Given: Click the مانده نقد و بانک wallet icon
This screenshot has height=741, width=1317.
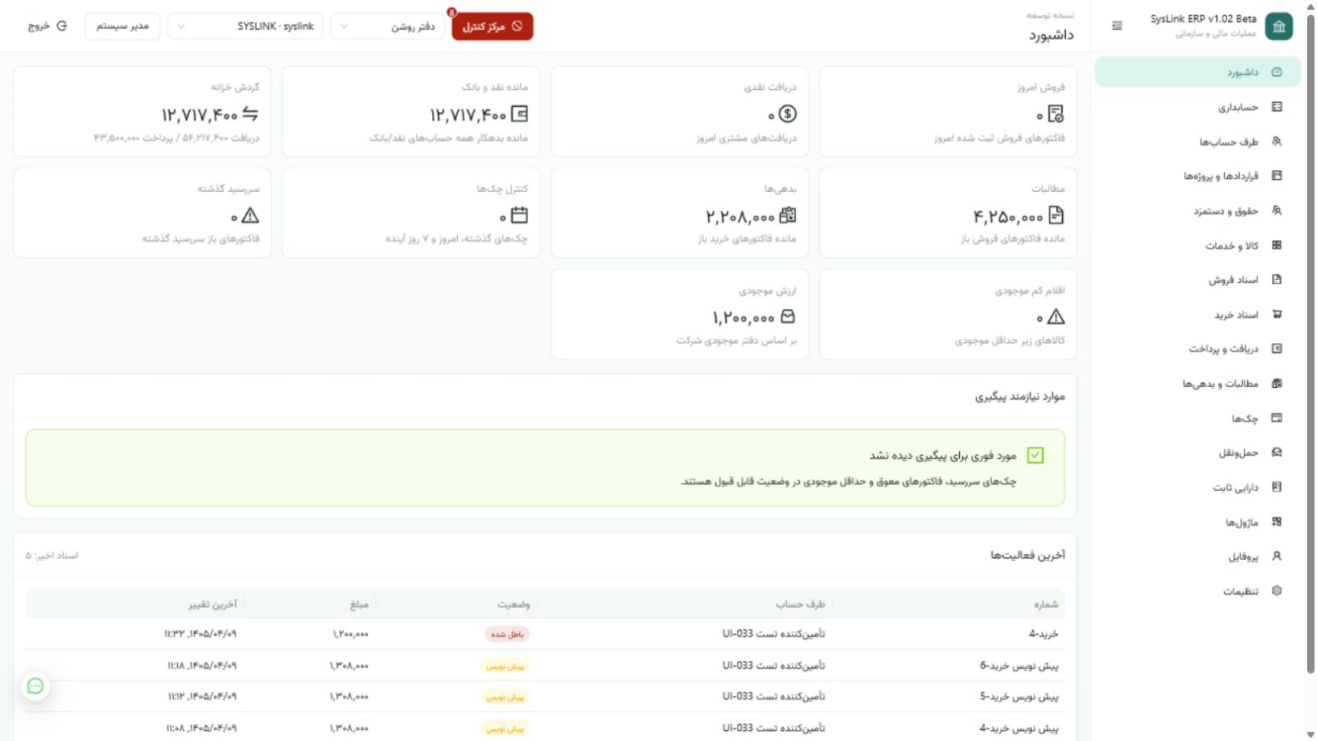Looking at the screenshot, I should click(x=519, y=114).
